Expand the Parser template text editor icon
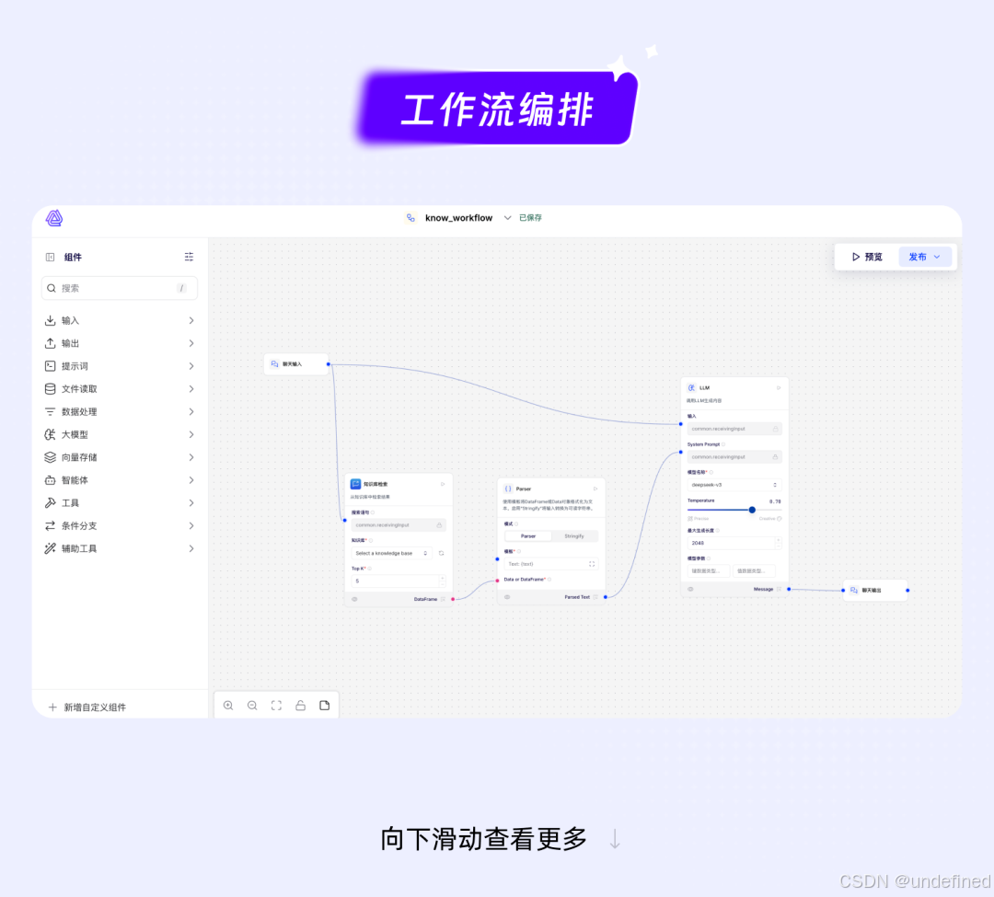The width and height of the screenshot is (994, 897). (592, 564)
